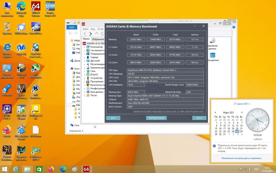The height and width of the screenshot is (173, 276).
Task: Open Файл menu in AIDA64 window
Action: pyautogui.click(x=85, y=29)
